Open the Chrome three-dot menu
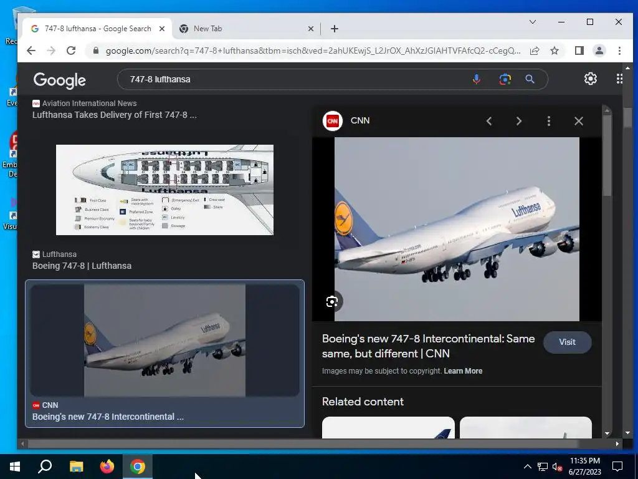 tap(619, 51)
